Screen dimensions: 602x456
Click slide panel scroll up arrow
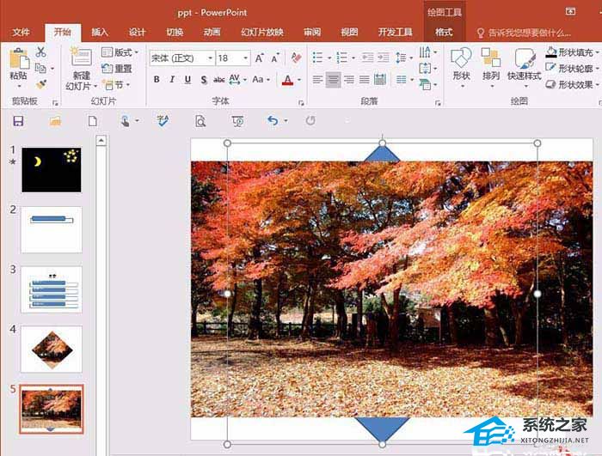(101, 141)
